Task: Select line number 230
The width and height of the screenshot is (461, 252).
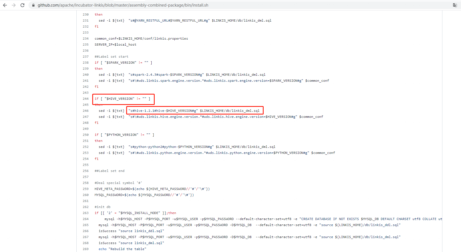Action: tap(86, 14)
